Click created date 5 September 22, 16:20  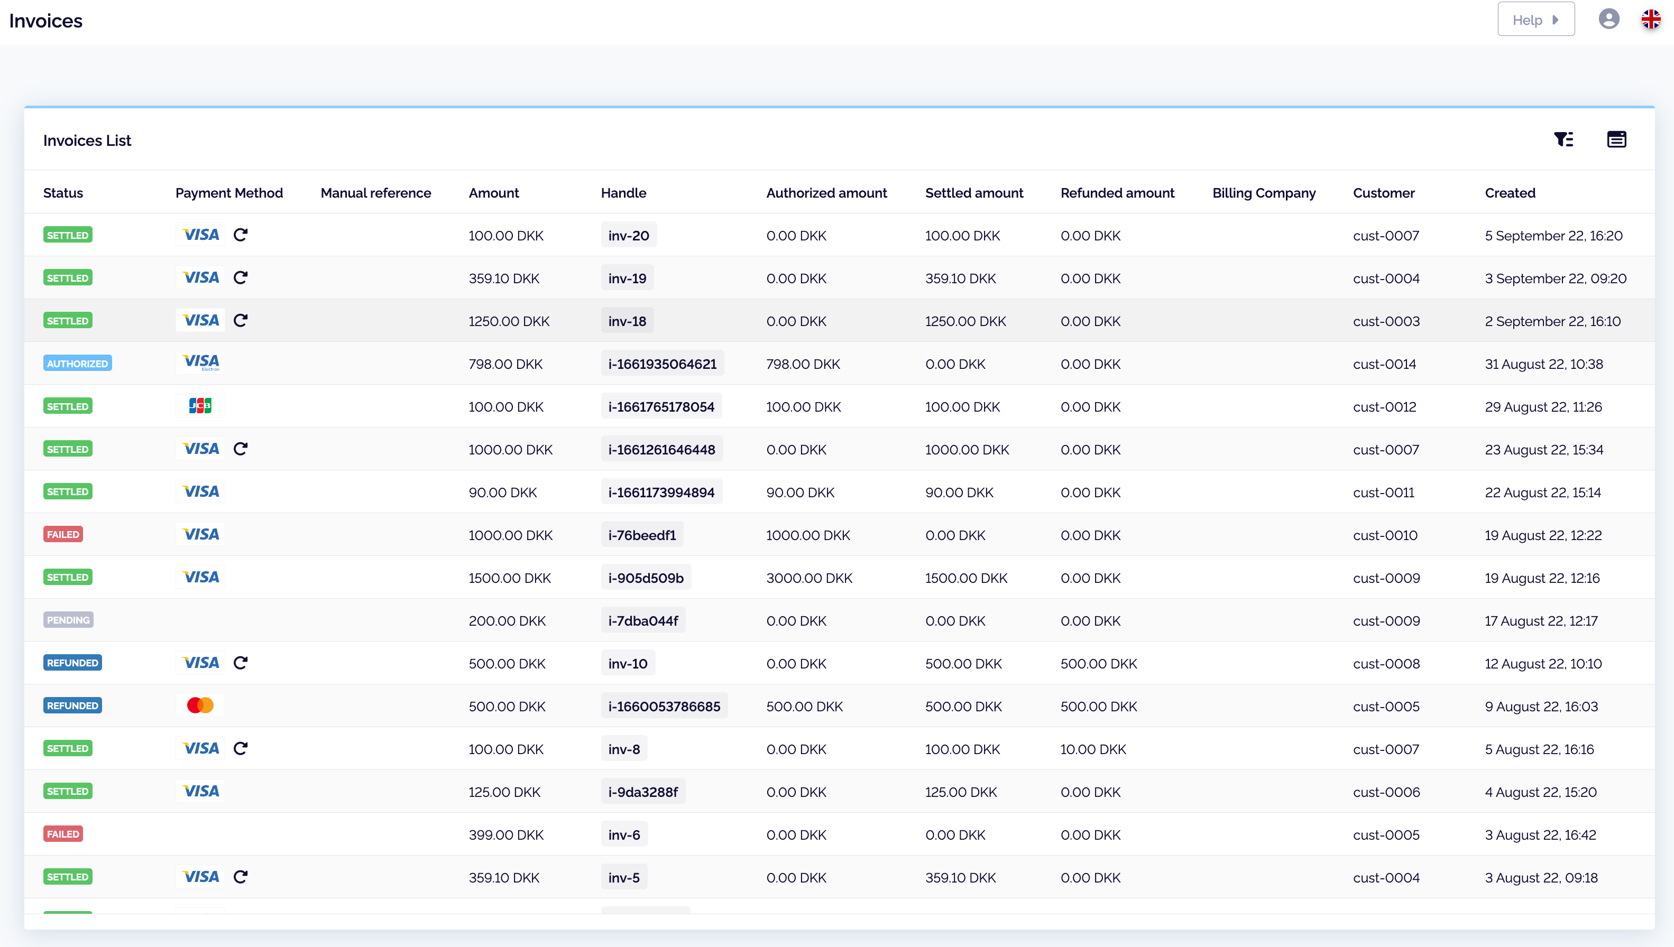1553,236
